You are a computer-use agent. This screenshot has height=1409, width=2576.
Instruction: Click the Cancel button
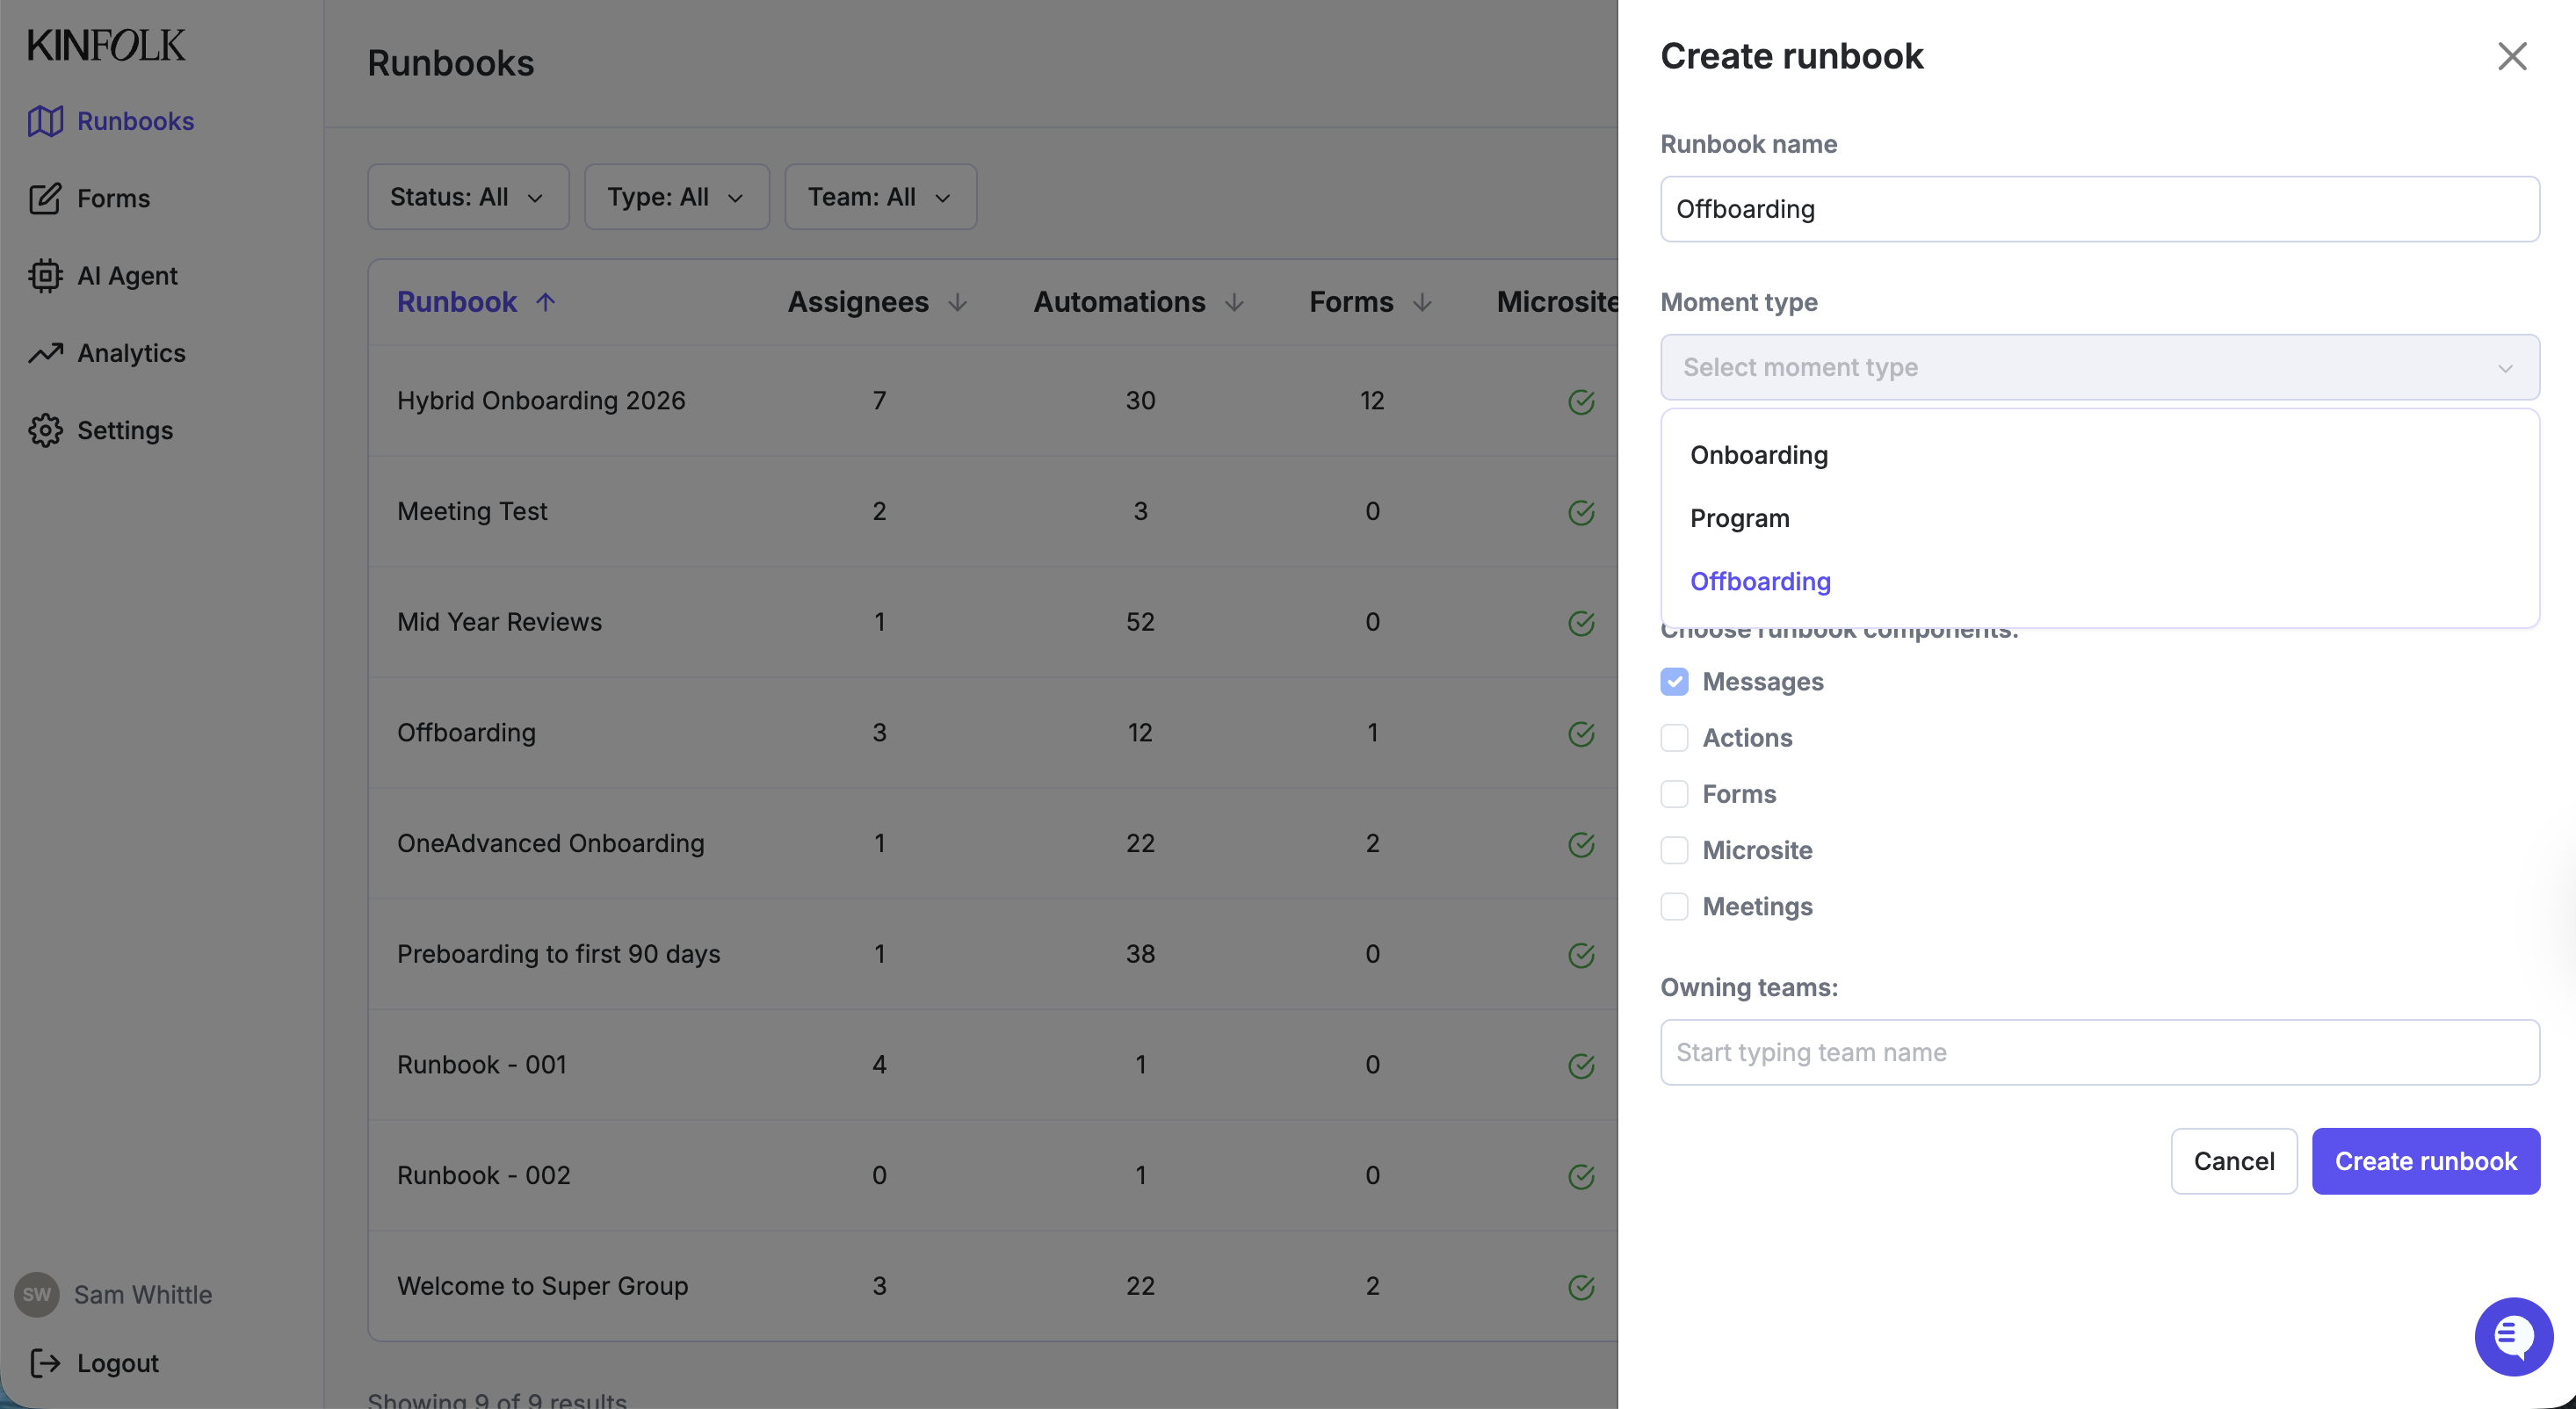pos(2233,1161)
